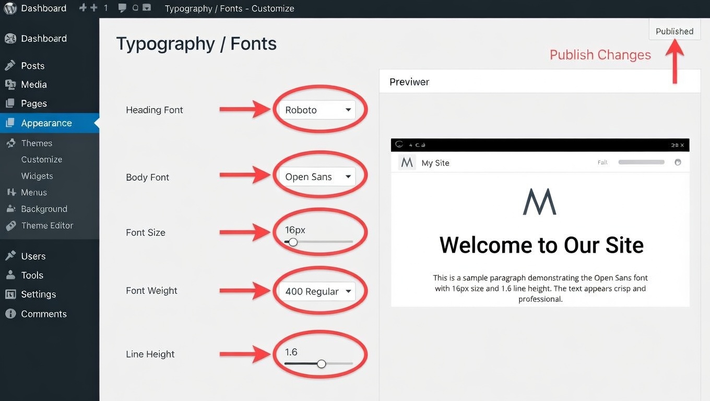Click the Font Weight label
The width and height of the screenshot is (710, 401).
point(151,291)
